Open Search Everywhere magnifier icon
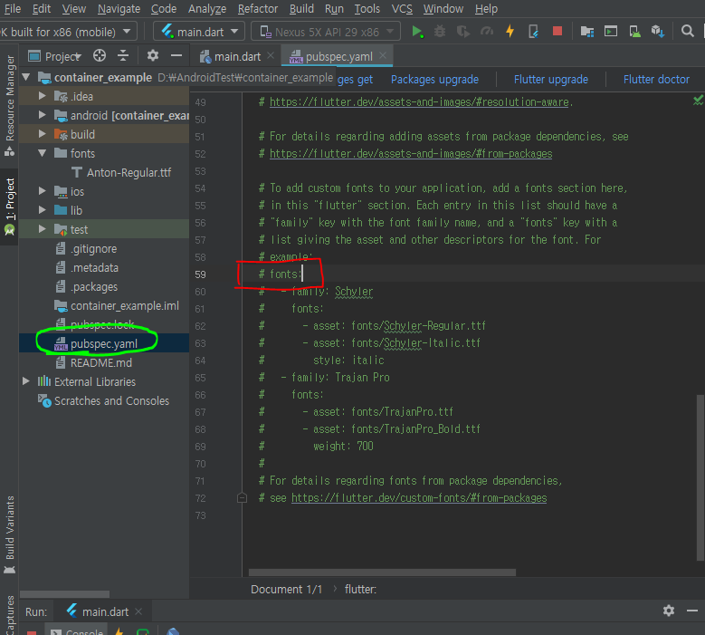Viewport: 705px width, 635px height. [687, 32]
